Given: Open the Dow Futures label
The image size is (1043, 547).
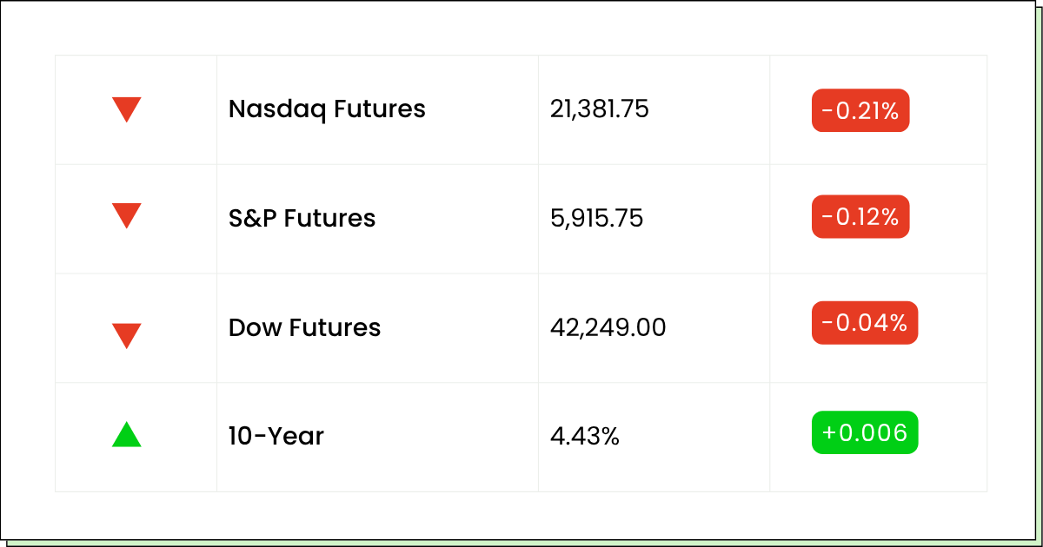Looking at the screenshot, I should click(304, 327).
